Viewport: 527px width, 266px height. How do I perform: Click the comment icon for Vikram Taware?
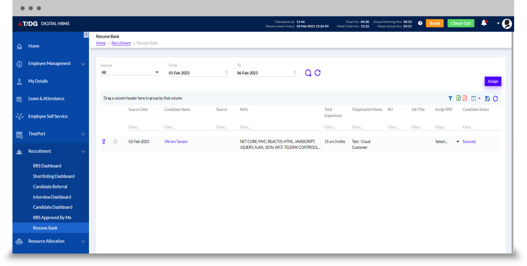click(x=115, y=142)
